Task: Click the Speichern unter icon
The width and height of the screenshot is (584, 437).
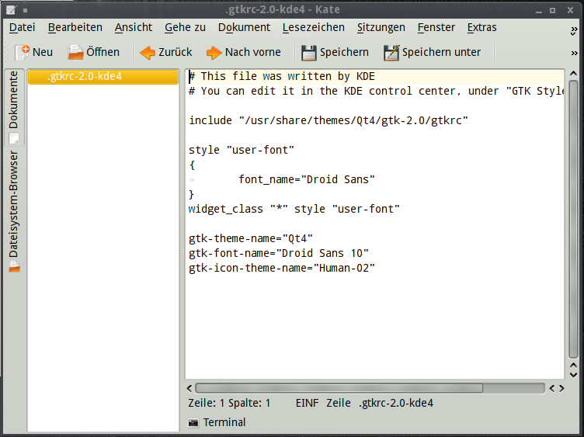Action: click(391, 53)
